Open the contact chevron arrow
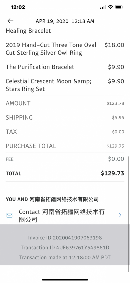Screen dimensions: 130x283 120,215
